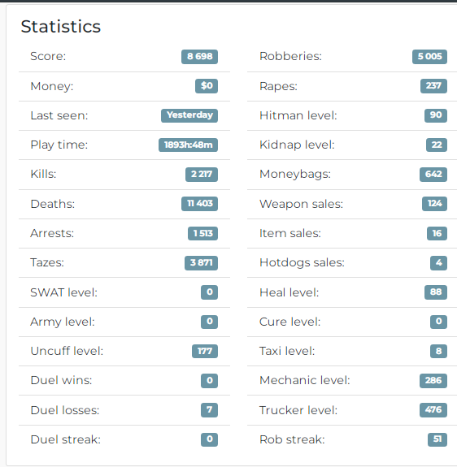
Task: Select the Mechanic level badge 286
Action: tap(433, 381)
